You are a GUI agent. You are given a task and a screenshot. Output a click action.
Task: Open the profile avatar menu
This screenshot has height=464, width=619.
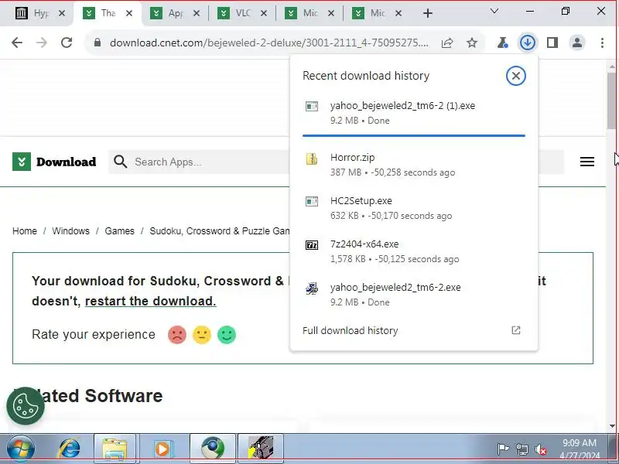[x=577, y=43]
